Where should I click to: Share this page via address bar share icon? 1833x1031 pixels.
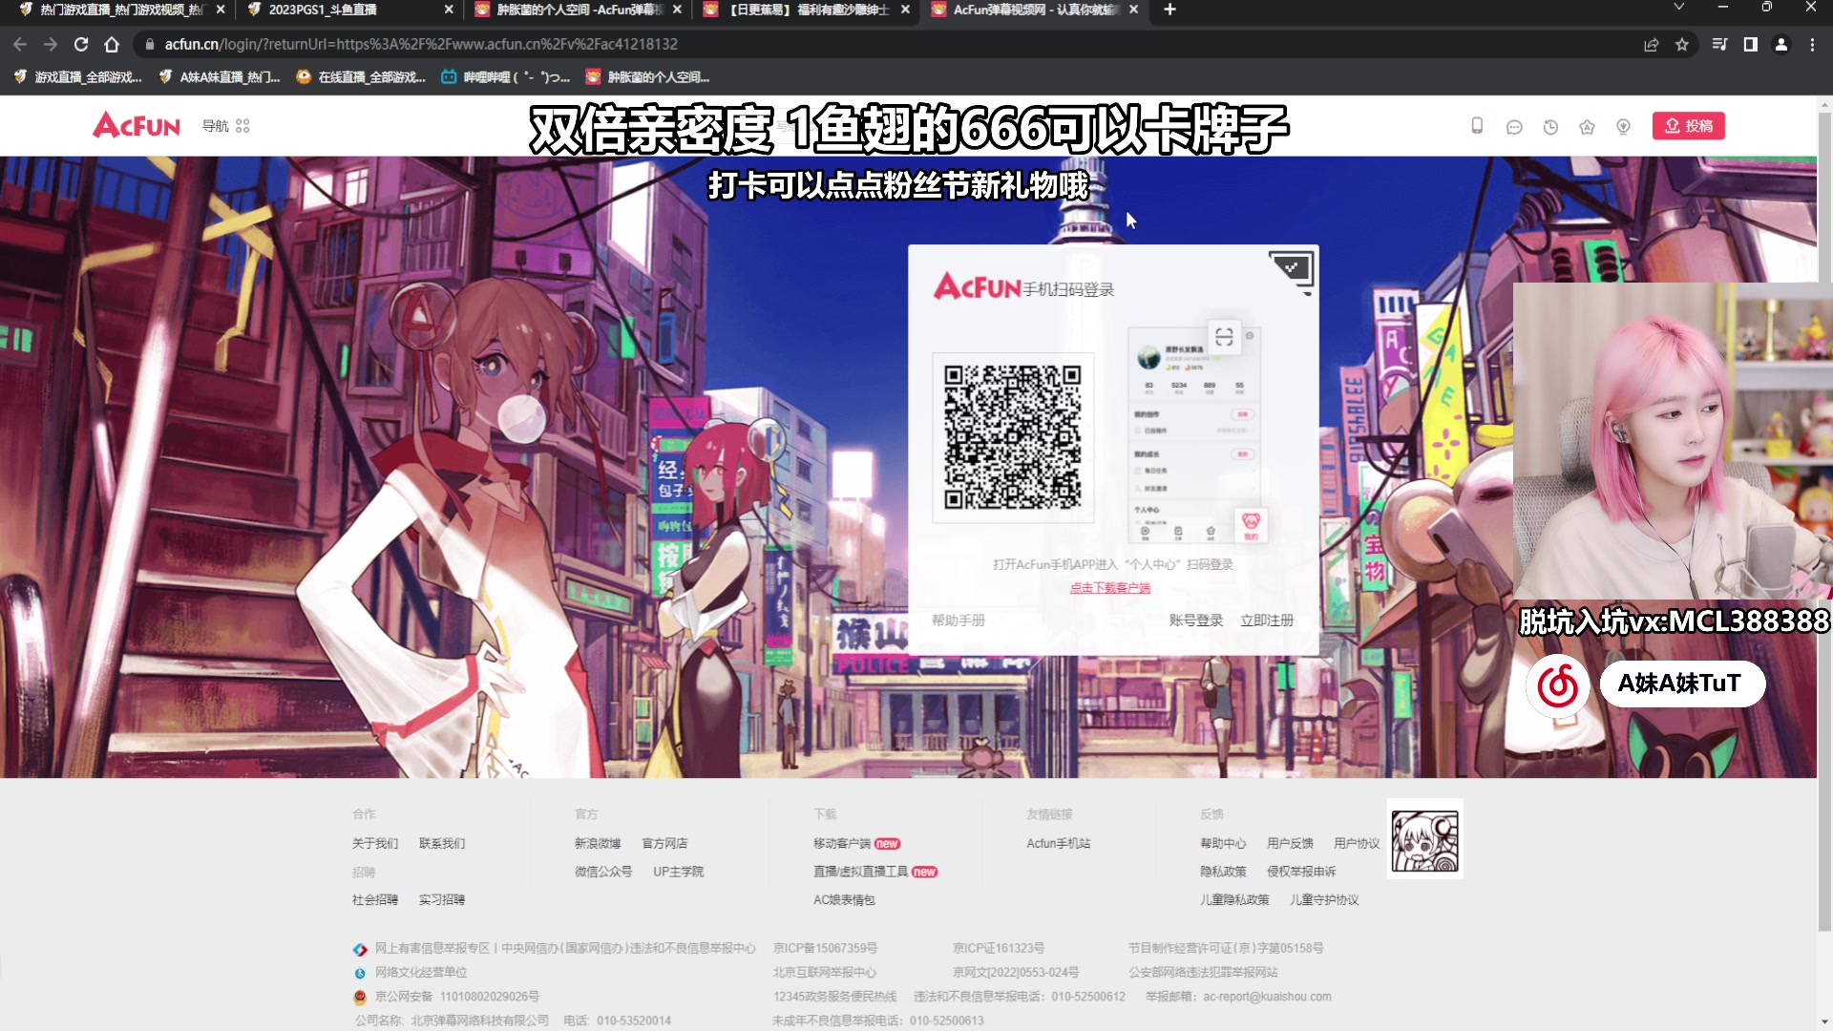1652,44
